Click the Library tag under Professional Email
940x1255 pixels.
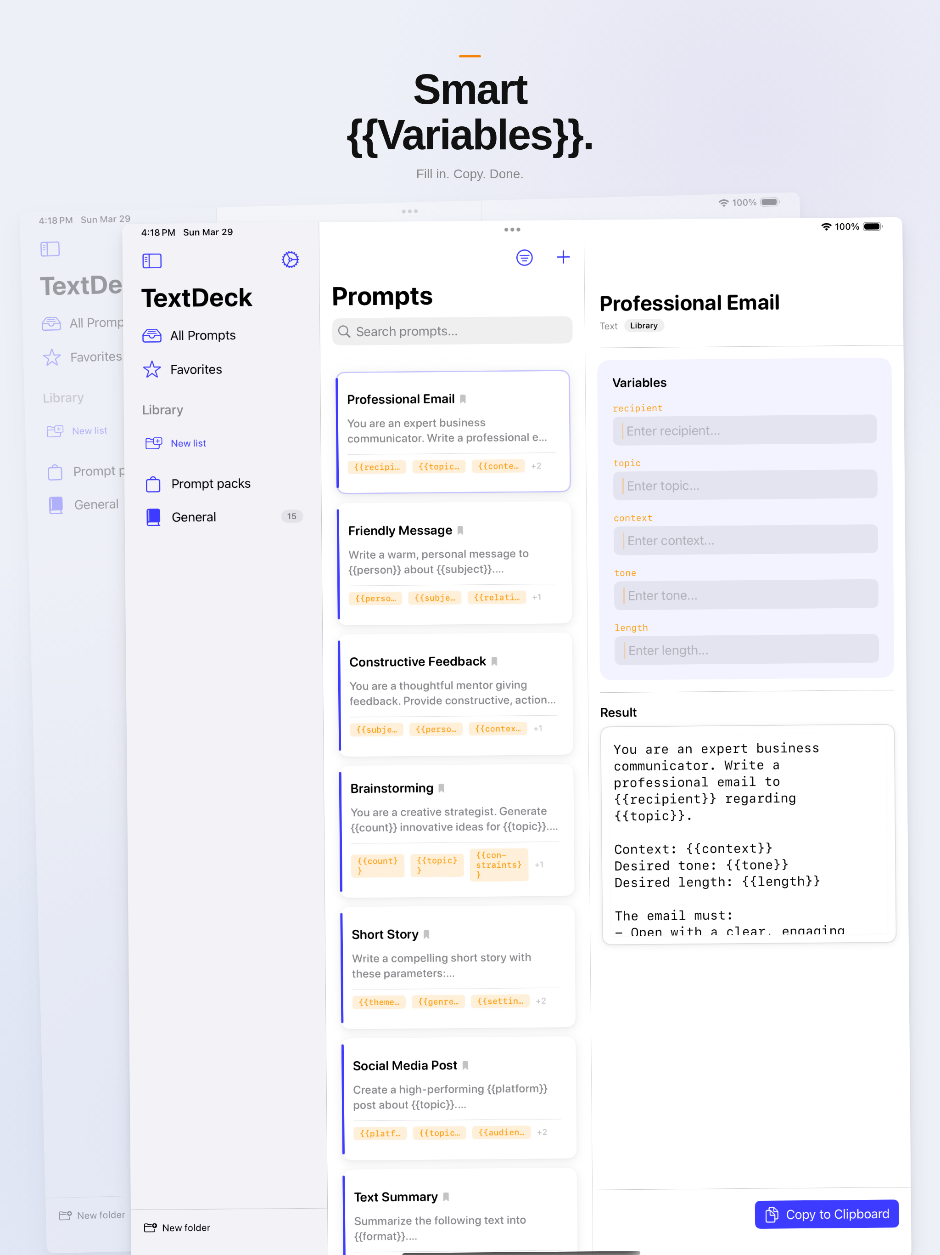[x=644, y=326]
